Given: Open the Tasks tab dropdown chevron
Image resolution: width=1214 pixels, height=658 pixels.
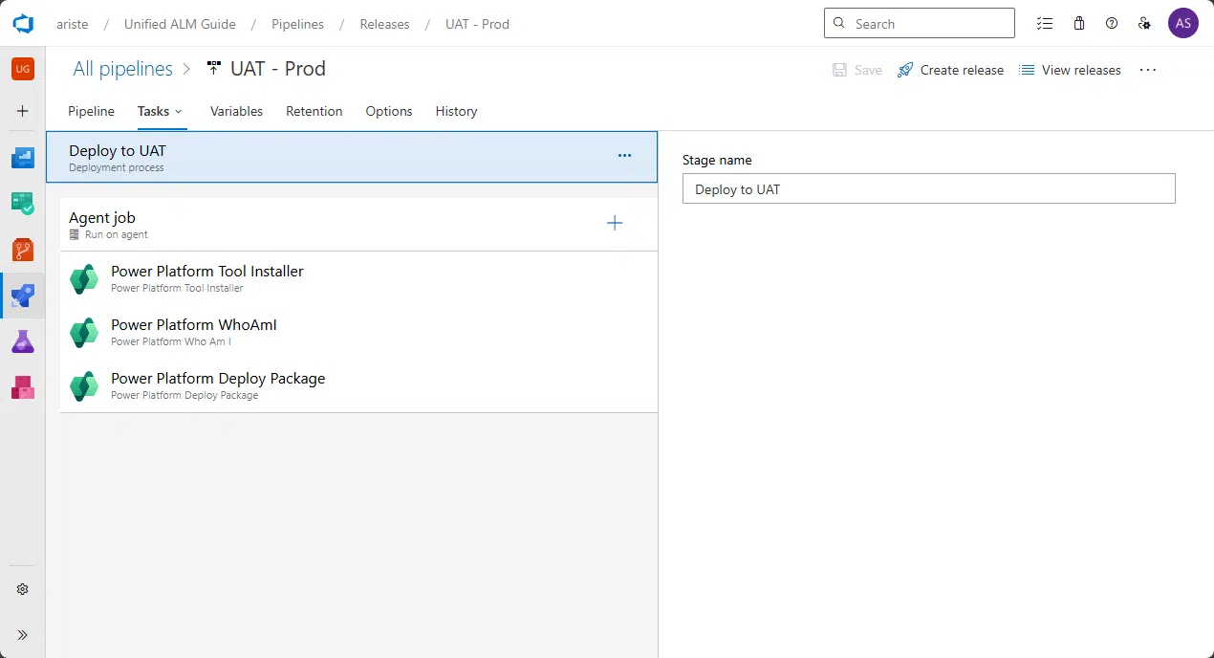Looking at the screenshot, I should click(x=178, y=111).
